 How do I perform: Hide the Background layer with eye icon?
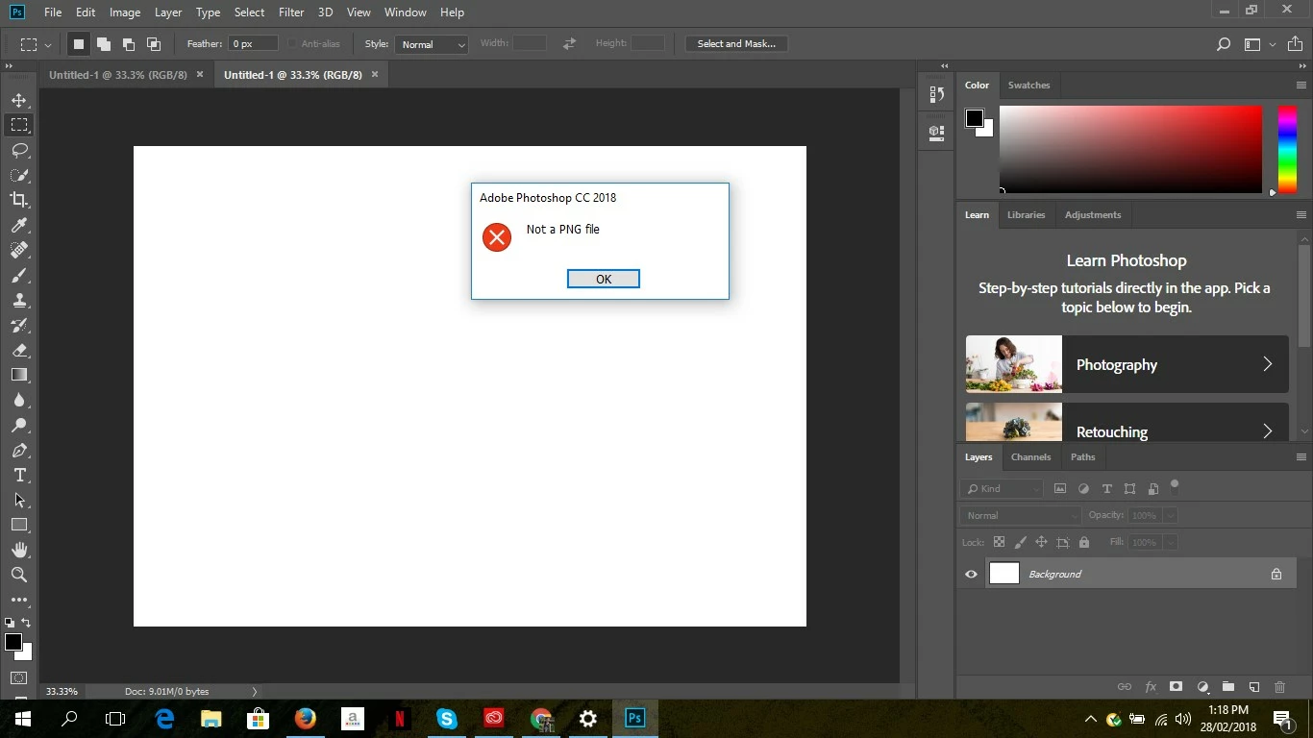971,574
